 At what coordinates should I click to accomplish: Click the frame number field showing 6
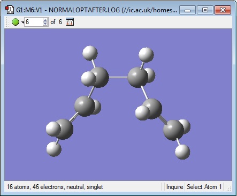coord(34,22)
